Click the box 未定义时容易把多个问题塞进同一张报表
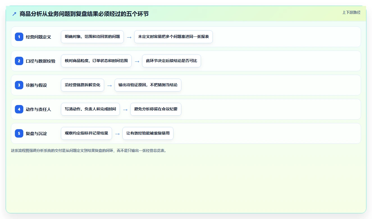 (x=174, y=37)
